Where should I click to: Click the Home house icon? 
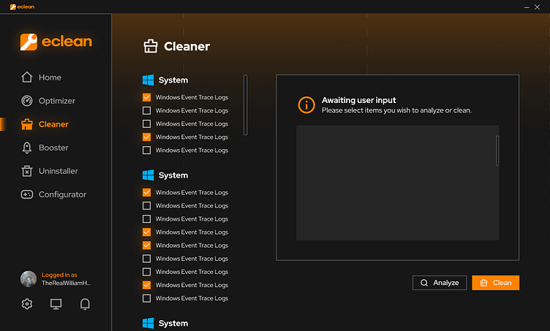click(27, 77)
